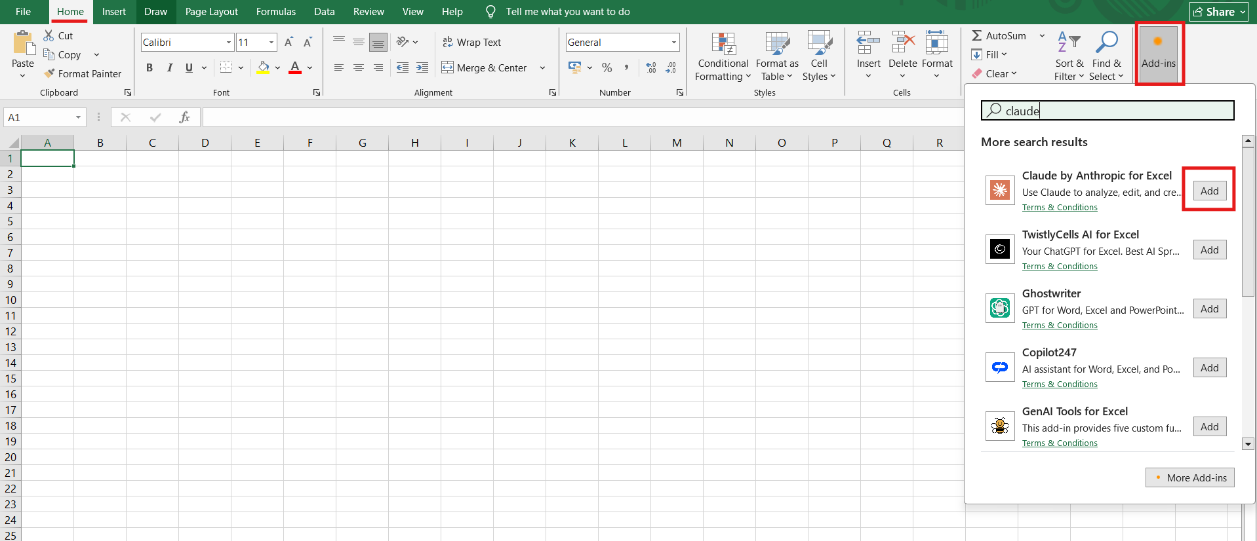Switch to the Insert tab

[114, 12]
